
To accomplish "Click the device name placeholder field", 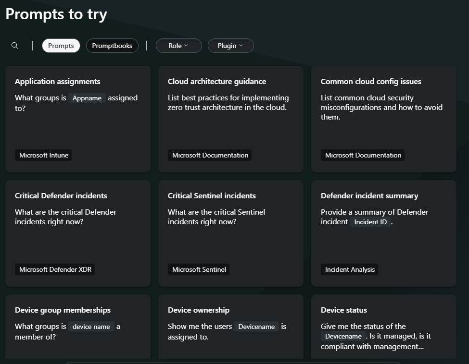I will [x=91, y=327].
